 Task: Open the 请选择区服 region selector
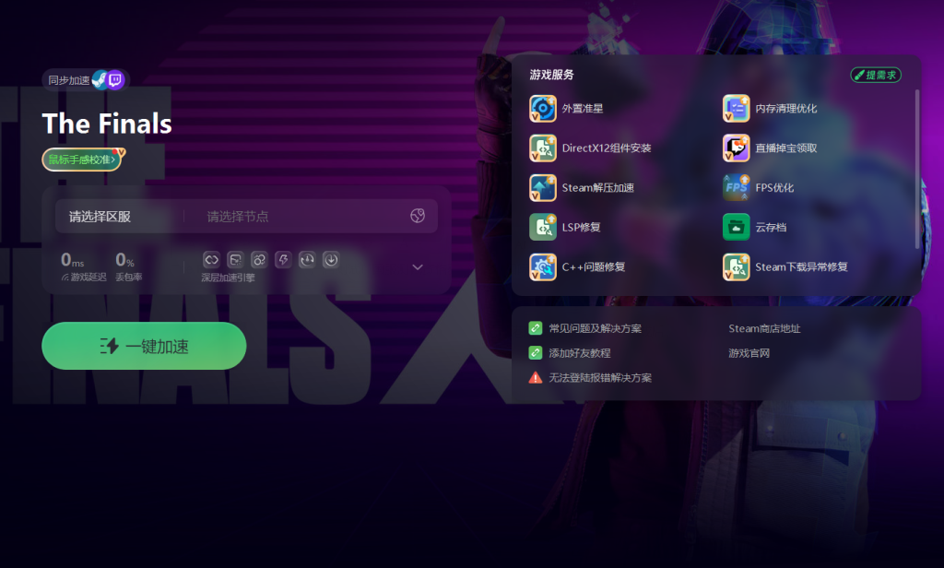pos(100,217)
